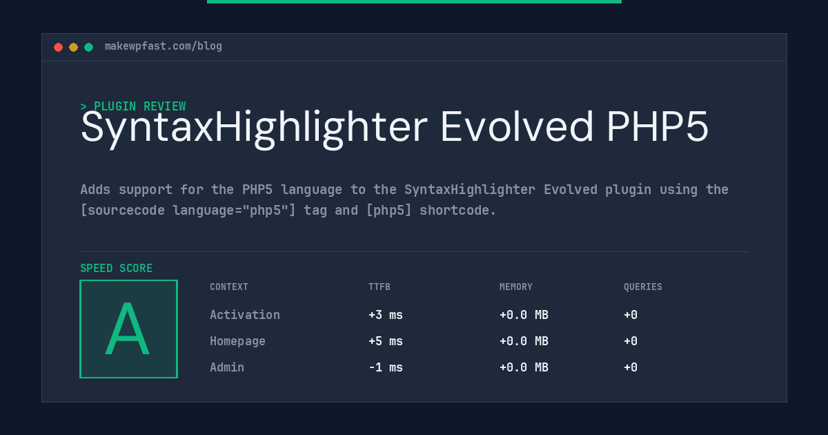828x435 pixels.
Task: Click the +3 ms Activation TTFB value
Action: point(386,315)
